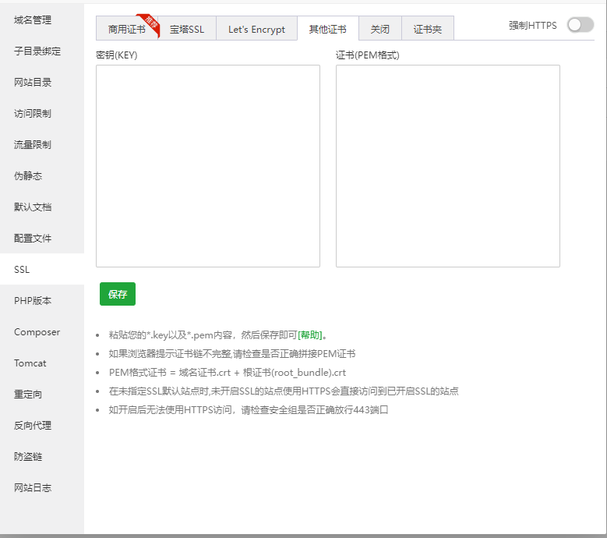Open the PHP版本 sidebar section
607x538 pixels.
(42, 300)
